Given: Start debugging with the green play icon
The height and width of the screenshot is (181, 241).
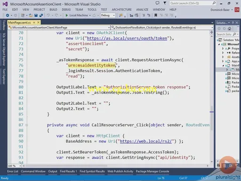Looking at the screenshot, I should pyautogui.click(x=67, y=16).
